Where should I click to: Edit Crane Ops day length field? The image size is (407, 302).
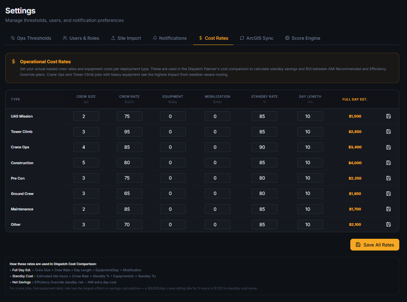click(x=310, y=147)
